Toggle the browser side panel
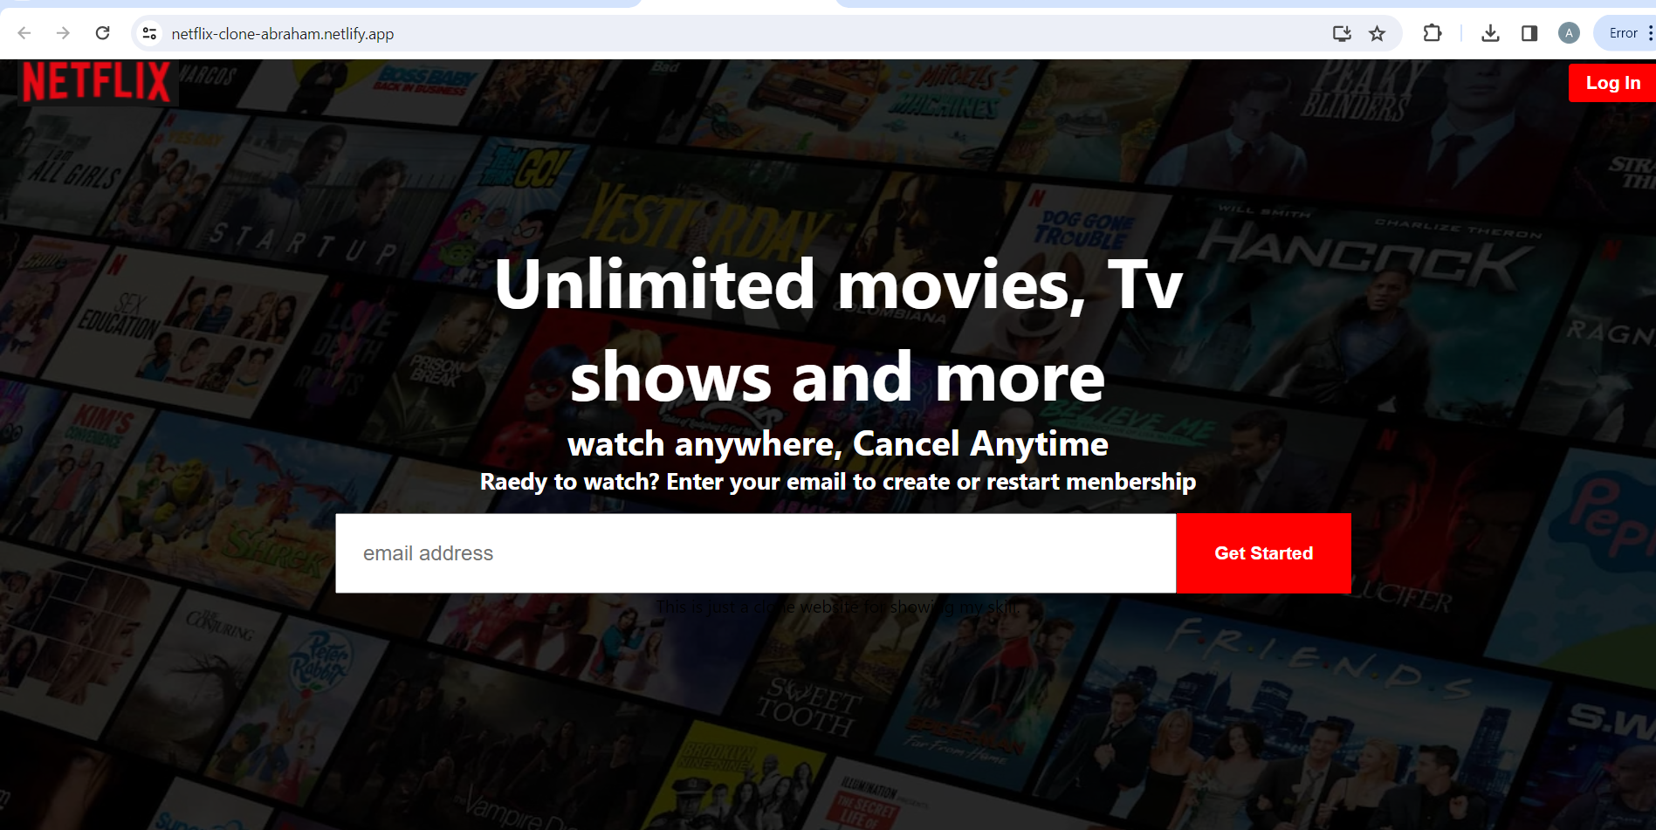Screen dimensions: 1656x830 1529,33
